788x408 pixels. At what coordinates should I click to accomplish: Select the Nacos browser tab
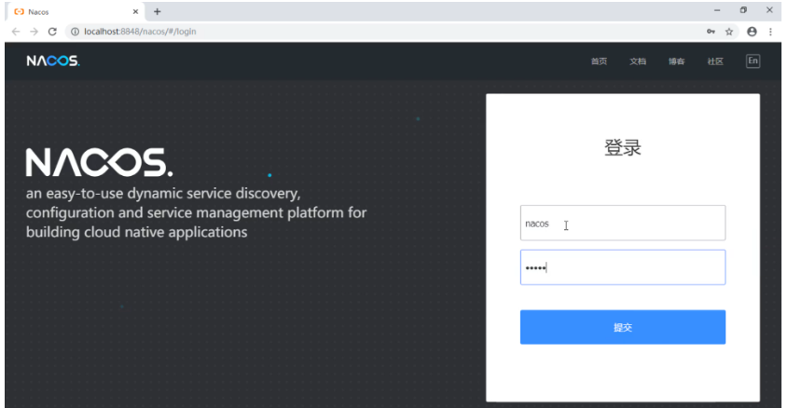(76, 11)
